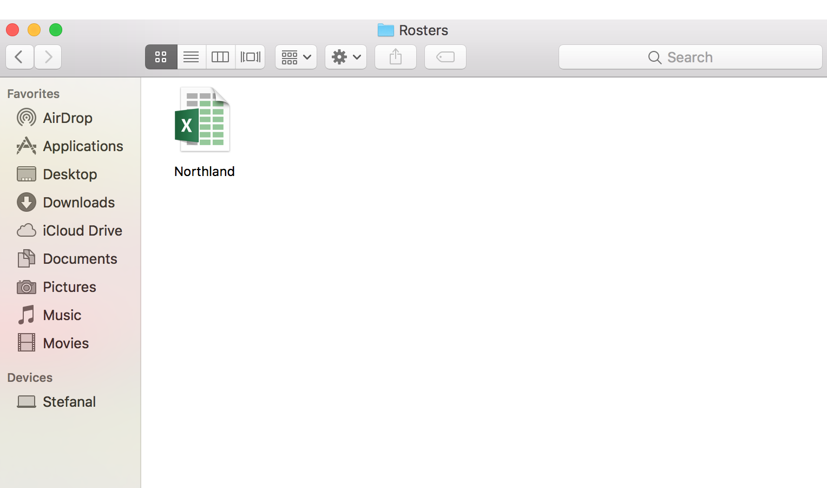The width and height of the screenshot is (827, 488).
Task: Click the Music note icon
Action: [27, 315]
